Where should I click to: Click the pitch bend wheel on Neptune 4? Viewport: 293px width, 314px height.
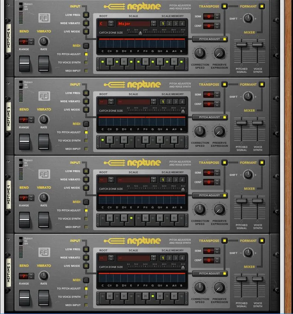click(25, 220)
